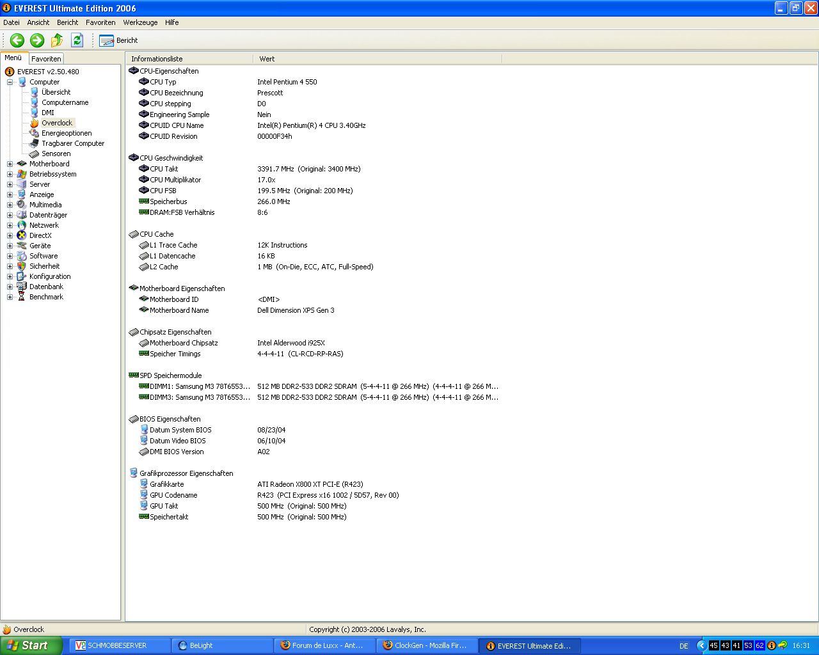
Task: Open the Datei menu
Action: pos(12,22)
